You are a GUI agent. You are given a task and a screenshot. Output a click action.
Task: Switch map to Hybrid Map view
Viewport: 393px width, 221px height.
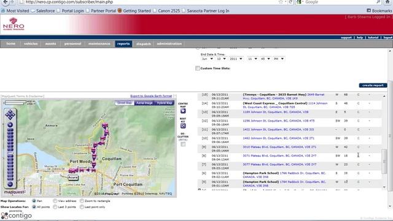click(165, 103)
